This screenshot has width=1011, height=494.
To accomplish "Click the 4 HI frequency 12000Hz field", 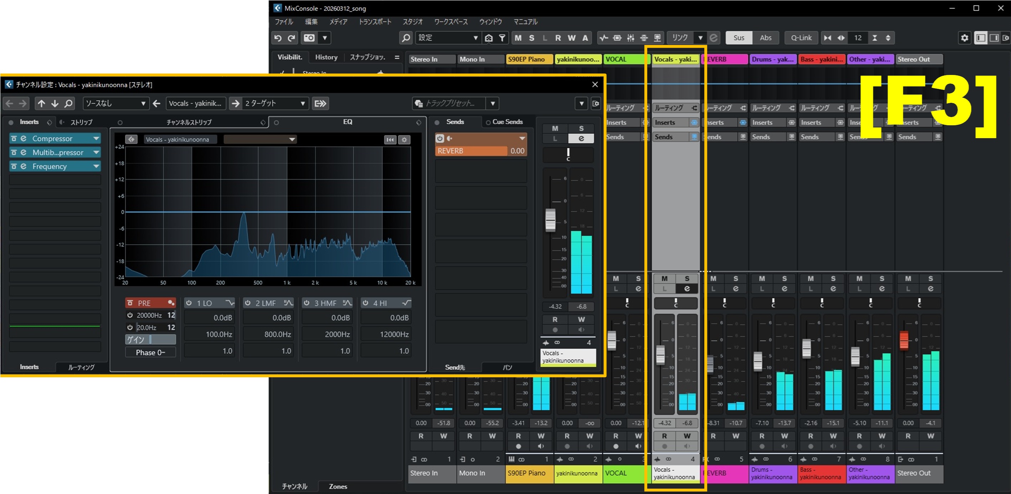I will point(386,334).
